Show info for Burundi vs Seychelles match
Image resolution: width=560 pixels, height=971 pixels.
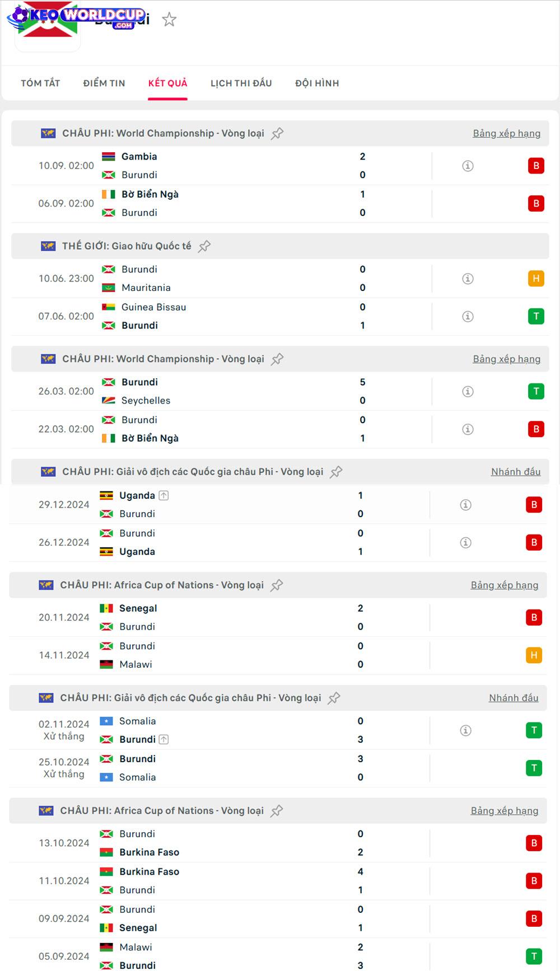point(468,392)
